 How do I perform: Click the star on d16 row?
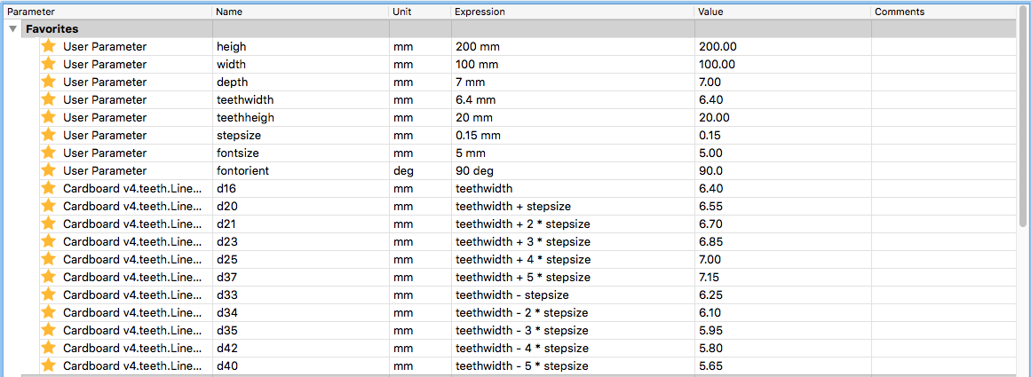point(48,188)
